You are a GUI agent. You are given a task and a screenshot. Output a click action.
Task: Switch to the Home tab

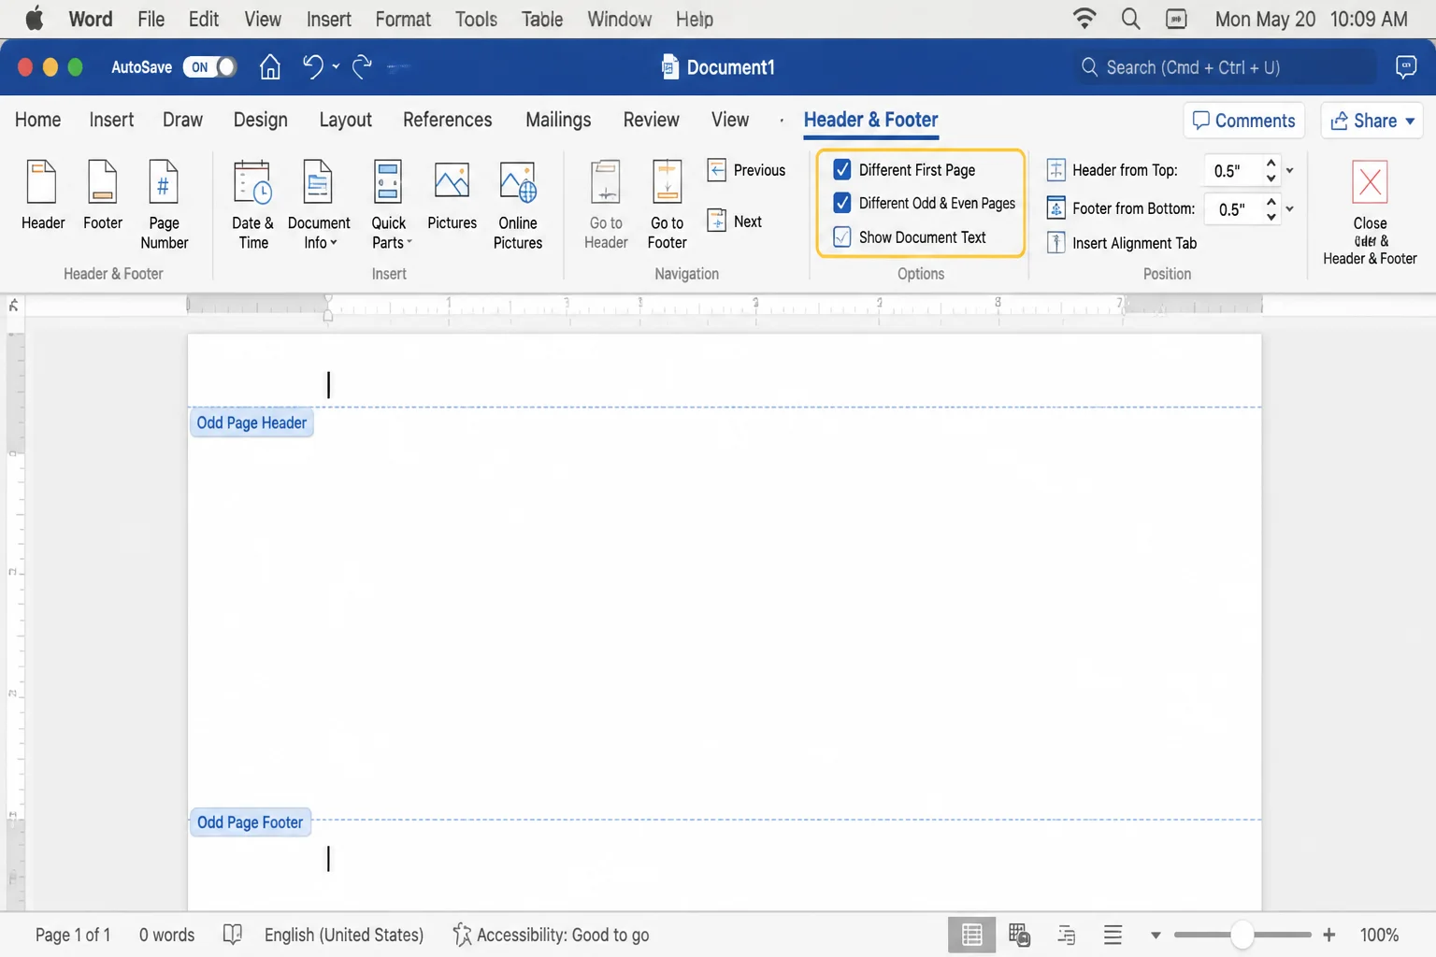(x=37, y=120)
